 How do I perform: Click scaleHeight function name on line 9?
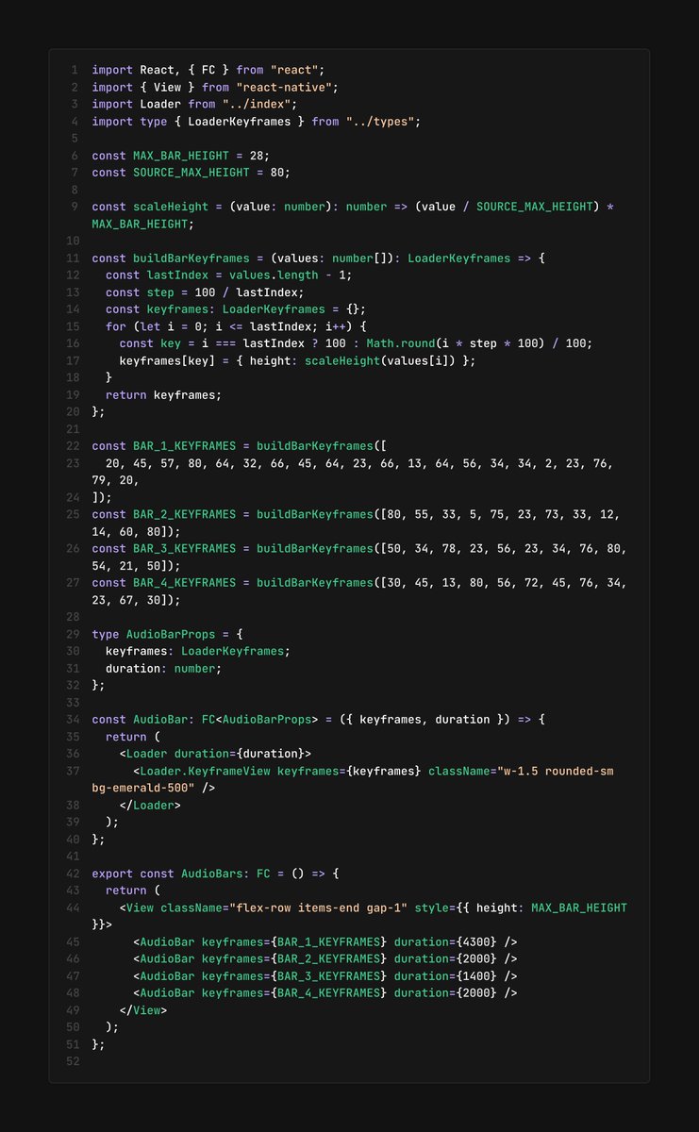click(171, 207)
